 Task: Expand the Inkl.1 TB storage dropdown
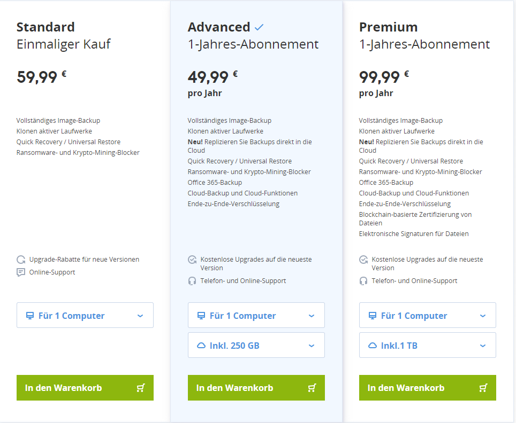click(x=428, y=345)
